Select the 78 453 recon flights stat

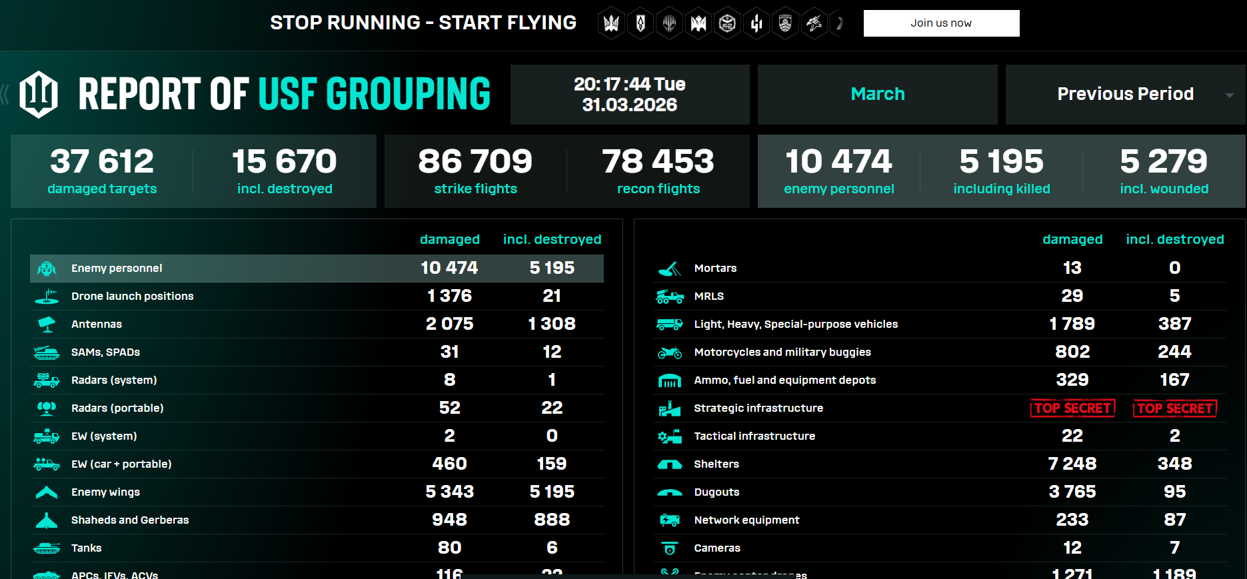pos(658,171)
